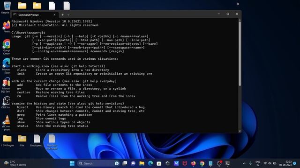The width and height of the screenshot is (300, 168).
Task: Click the volume speaker tray icon
Action: [270, 163]
